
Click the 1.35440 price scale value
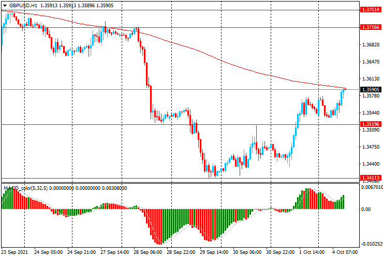tap(371, 113)
